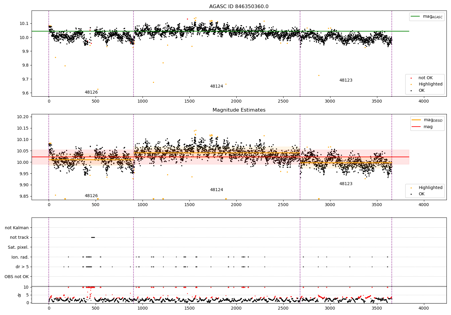The image size is (451, 315).
Task: Click the 'dr > 5' axis label
Action: (22, 267)
